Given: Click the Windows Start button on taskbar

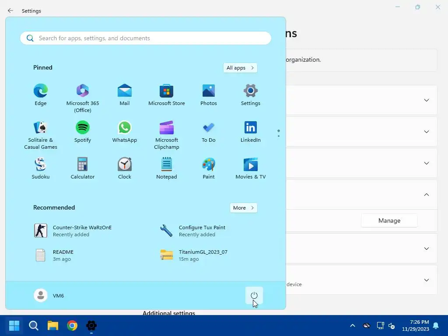Looking at the screenshot, I should (x=14, y=325).
